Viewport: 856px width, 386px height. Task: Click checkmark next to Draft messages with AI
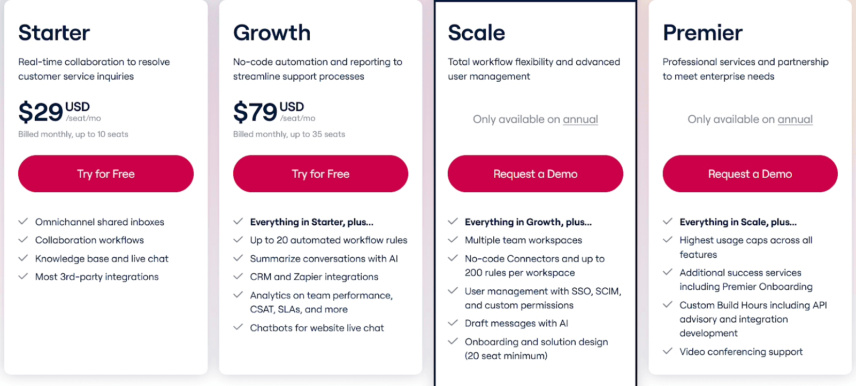coord(453,322)
